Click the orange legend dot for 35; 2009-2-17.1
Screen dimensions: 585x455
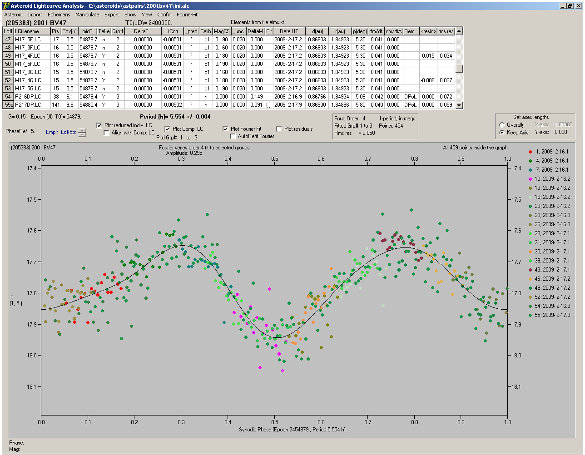tap(530, 252)
